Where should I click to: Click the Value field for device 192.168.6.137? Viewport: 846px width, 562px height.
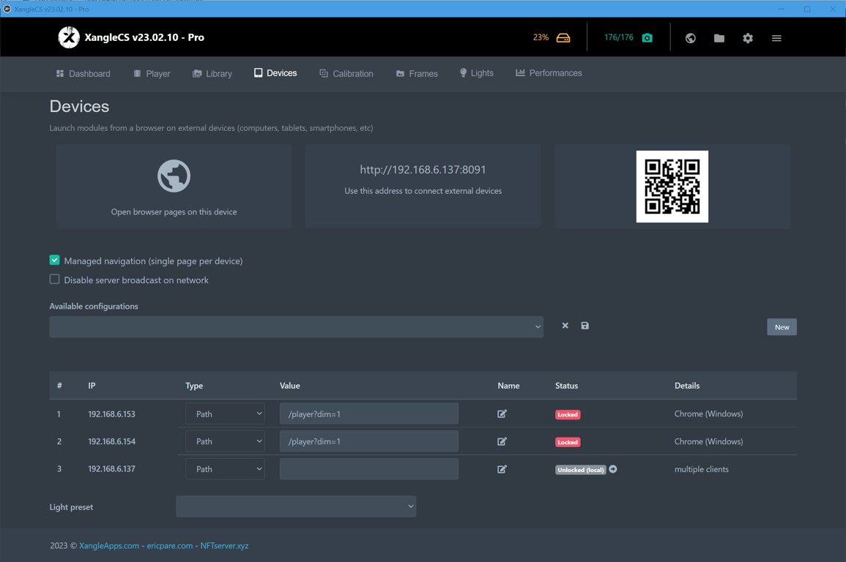tap(368, 469)
